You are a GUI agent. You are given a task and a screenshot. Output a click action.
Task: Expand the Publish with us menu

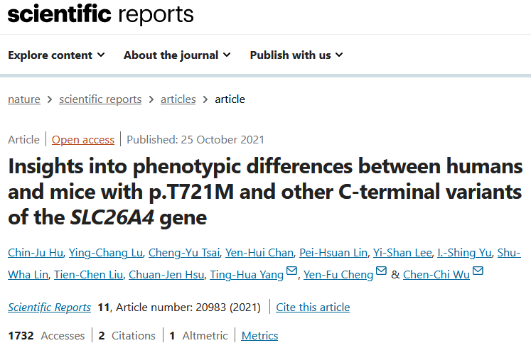[x=296, y=55]
